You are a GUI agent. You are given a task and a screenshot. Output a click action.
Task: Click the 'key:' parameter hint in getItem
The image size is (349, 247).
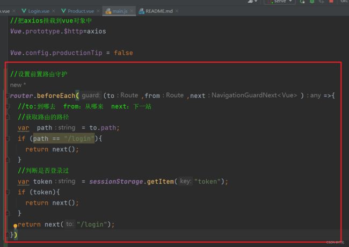click(185, 181)
